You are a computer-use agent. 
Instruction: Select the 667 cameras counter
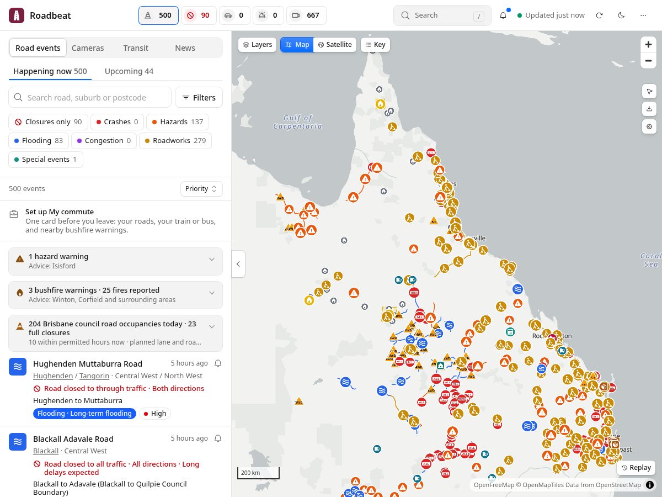pos(306,15)
